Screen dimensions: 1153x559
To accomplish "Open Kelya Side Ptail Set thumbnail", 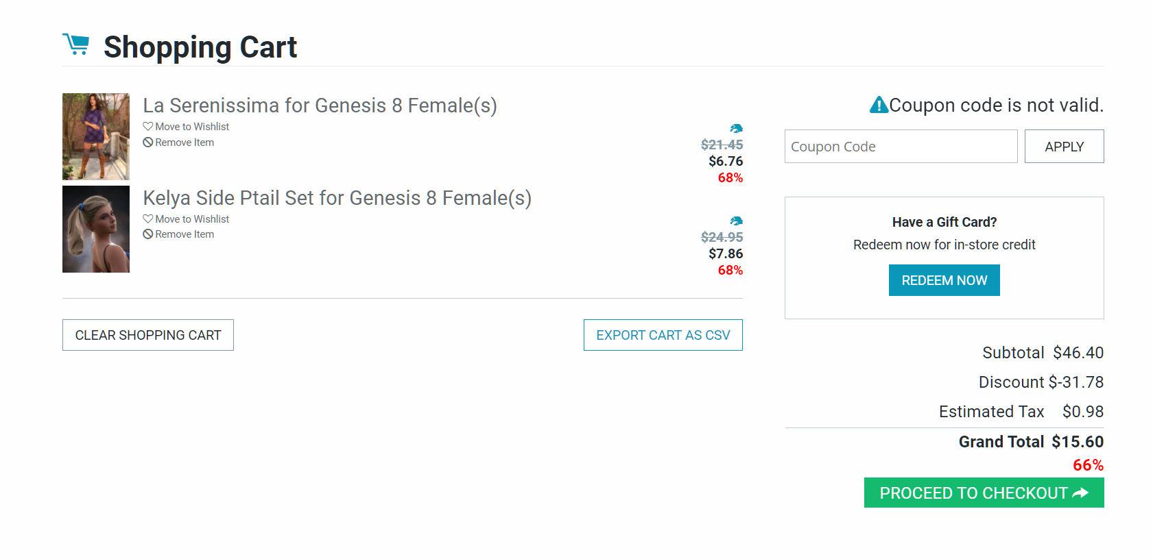I will tap(96, 229).
